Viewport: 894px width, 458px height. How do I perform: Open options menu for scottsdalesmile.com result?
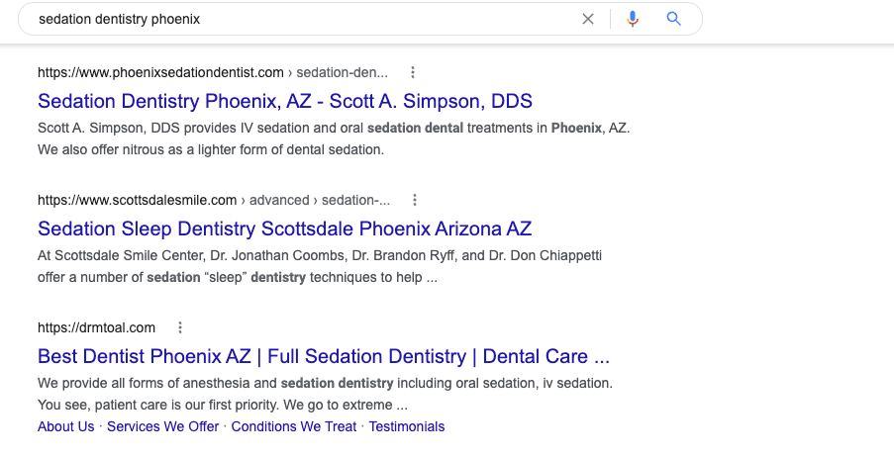click(x=415, y=200)
